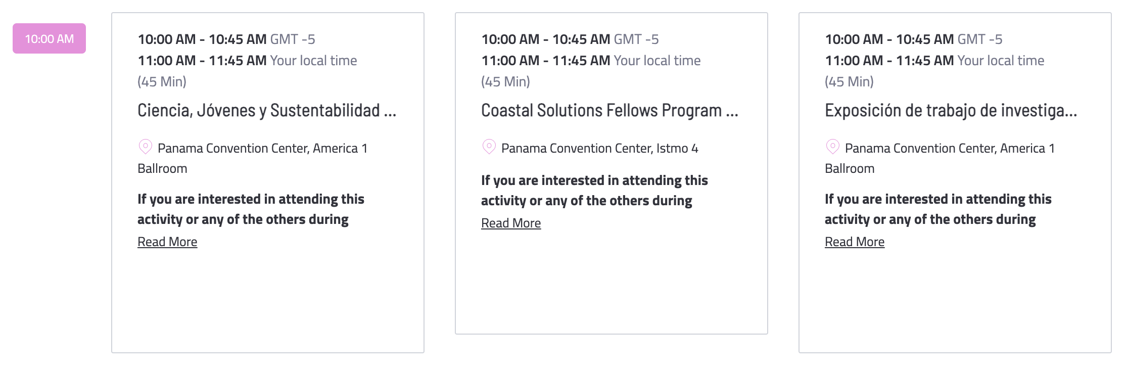Click location pin icon in Ciencia, Jóvenes card
Image resolution: width=1127 pixels, height=372 pixels.
coord(145,147)
